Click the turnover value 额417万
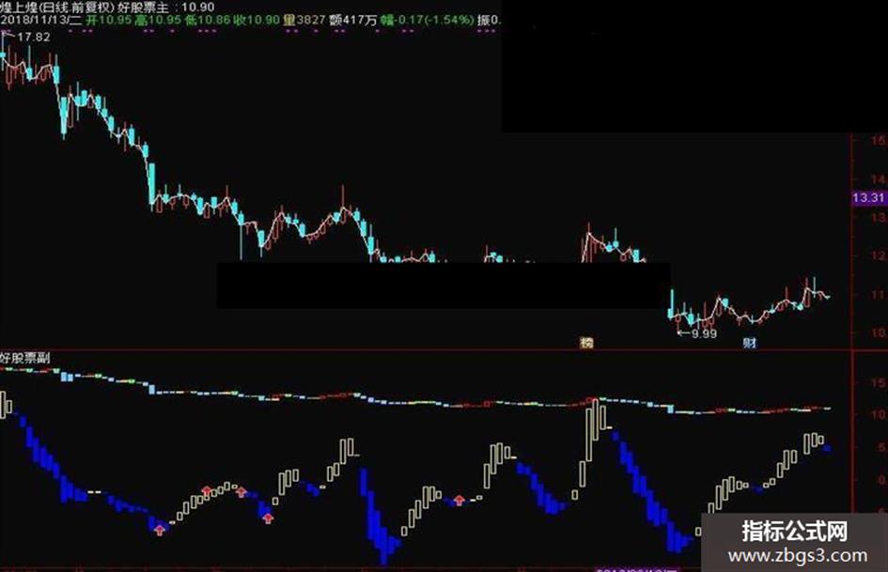 pos(352,20)
